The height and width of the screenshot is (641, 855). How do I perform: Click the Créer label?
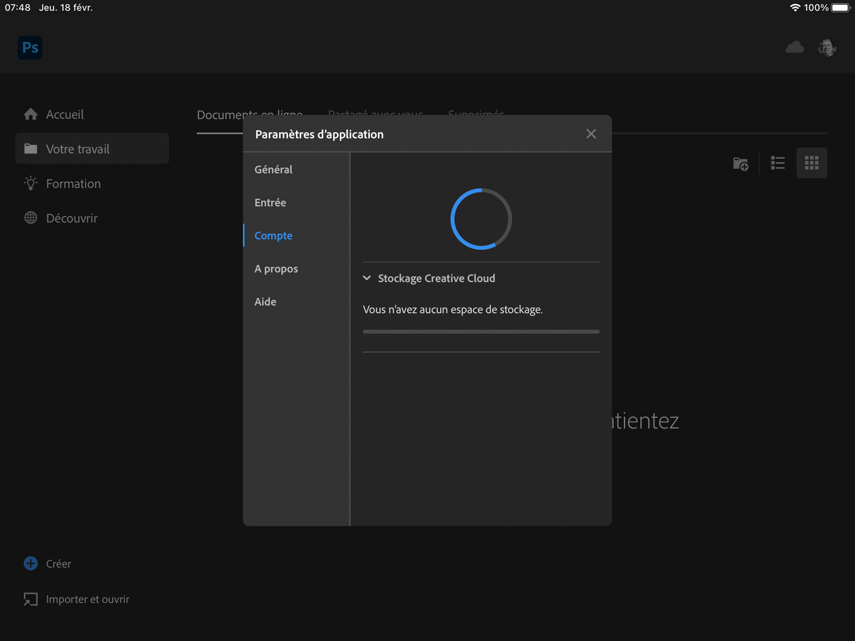tap(58, 564)
